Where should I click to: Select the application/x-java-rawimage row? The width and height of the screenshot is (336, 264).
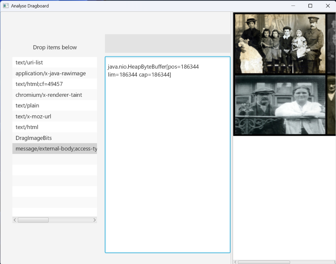pos(55,73)
